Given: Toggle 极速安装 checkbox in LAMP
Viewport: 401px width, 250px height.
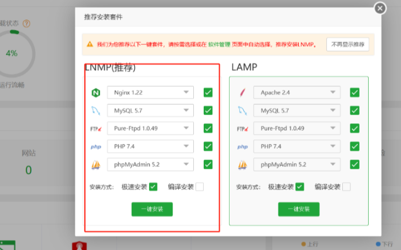Looking at the screenshot, I should (x=300, y=187).
